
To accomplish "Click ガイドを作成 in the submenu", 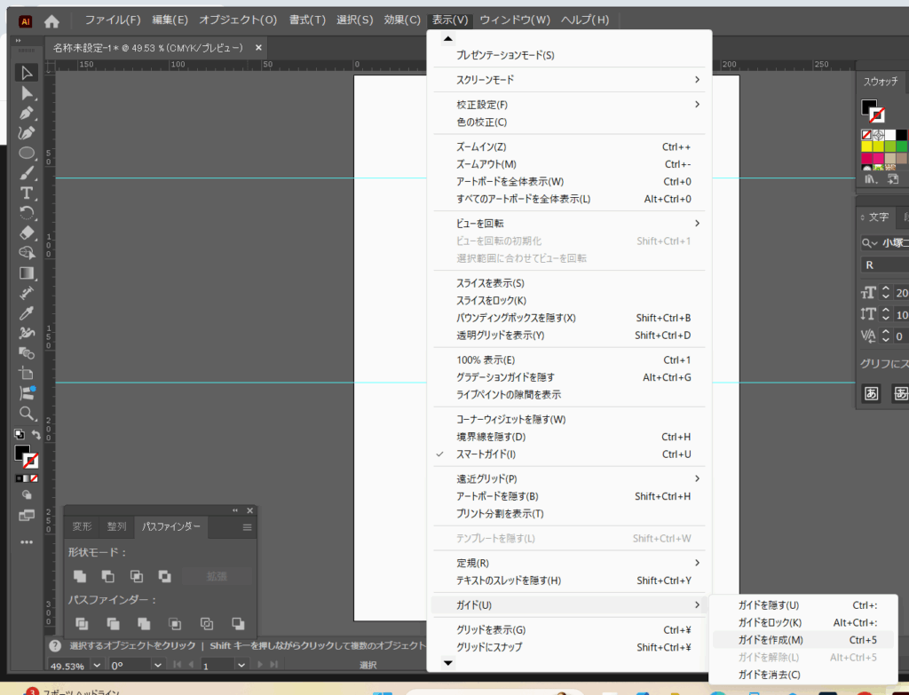I will (770, 640).
